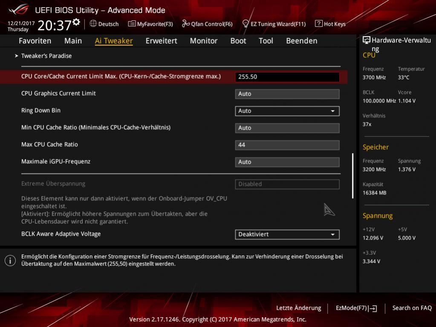
Task: Click the CPU Core/Cache Current Limit field
Action: [287, 77]
